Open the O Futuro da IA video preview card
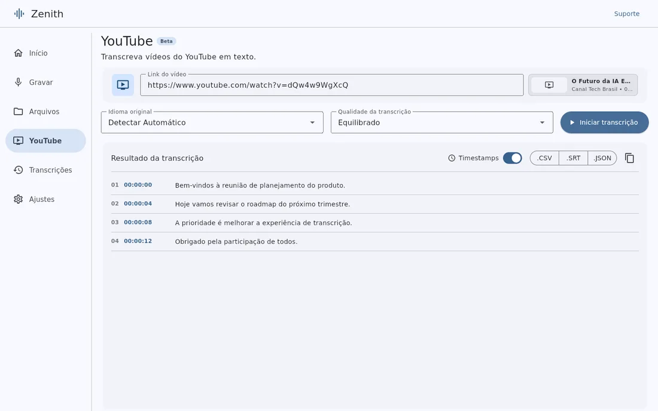658x411 pixels. pos(583,85)
